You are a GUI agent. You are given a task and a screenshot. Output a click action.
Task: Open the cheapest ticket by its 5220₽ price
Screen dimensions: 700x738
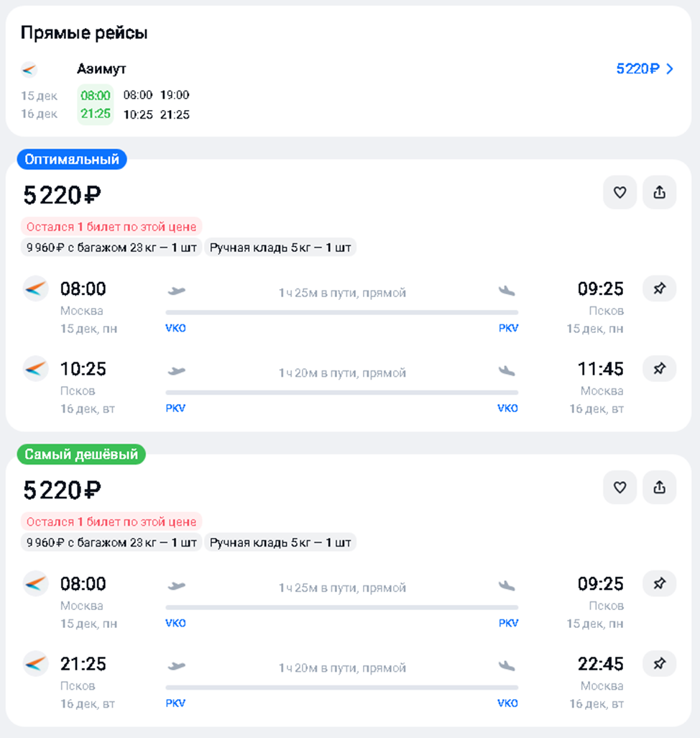(x=62, y=491)
